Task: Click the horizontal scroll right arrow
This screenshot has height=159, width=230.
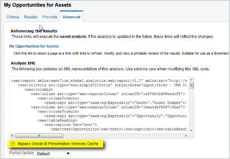Action: coord(186,136)
